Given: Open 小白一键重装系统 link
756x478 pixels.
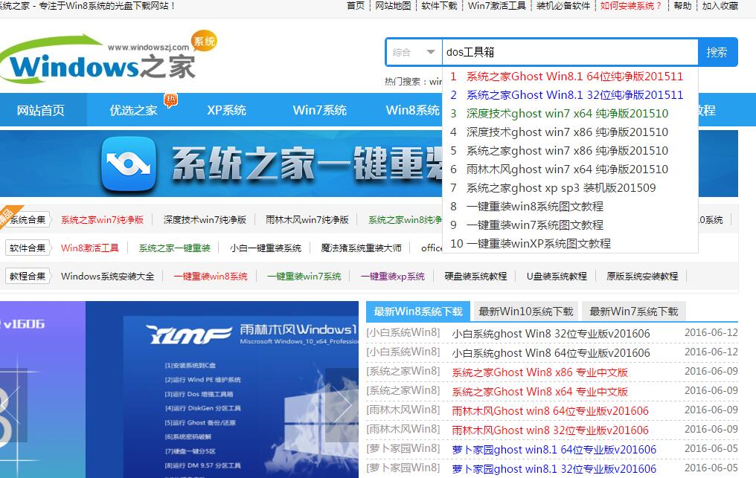Looking at the screenshot, I should click(x=266, y=248).
